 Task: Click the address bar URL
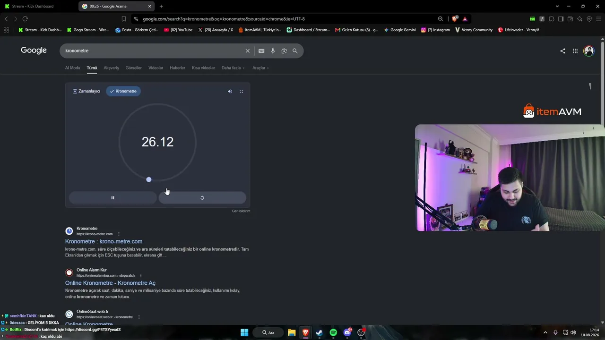click(224, 19)
